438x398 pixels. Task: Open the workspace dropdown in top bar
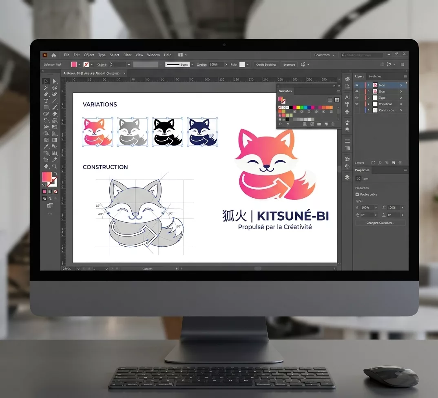(x=324, y=55)
